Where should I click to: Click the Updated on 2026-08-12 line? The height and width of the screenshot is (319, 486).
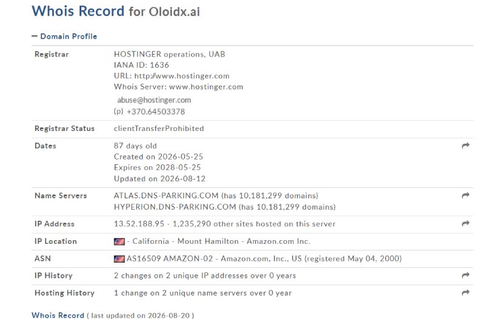pyautogui.click(x=160, y=178)
